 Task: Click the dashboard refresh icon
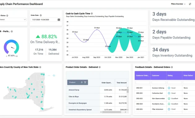(190, 4)
